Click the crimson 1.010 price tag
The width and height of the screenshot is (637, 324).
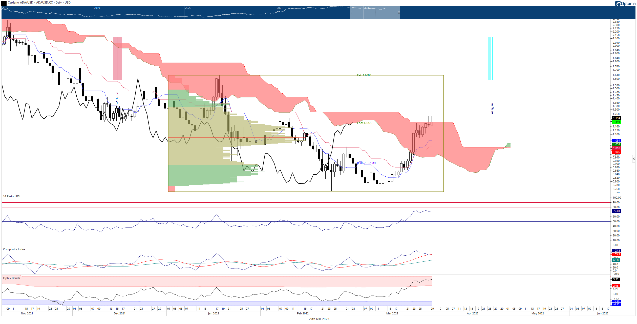(617, 148)
